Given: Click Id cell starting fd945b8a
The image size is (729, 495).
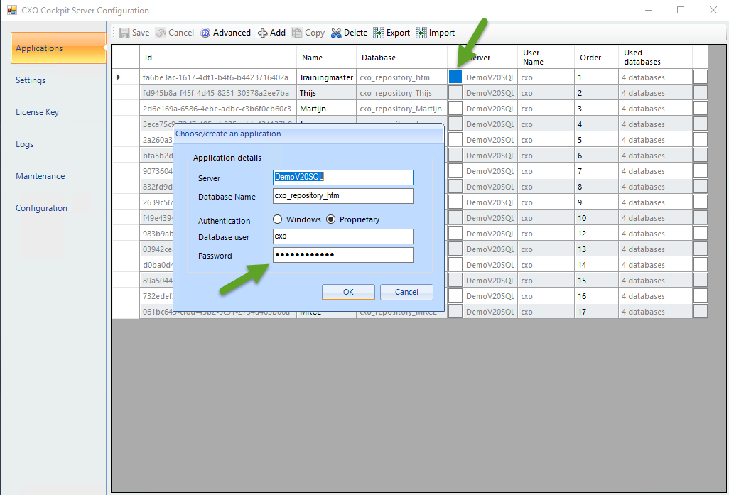Looking at the screenshot, I should point(218,93).
